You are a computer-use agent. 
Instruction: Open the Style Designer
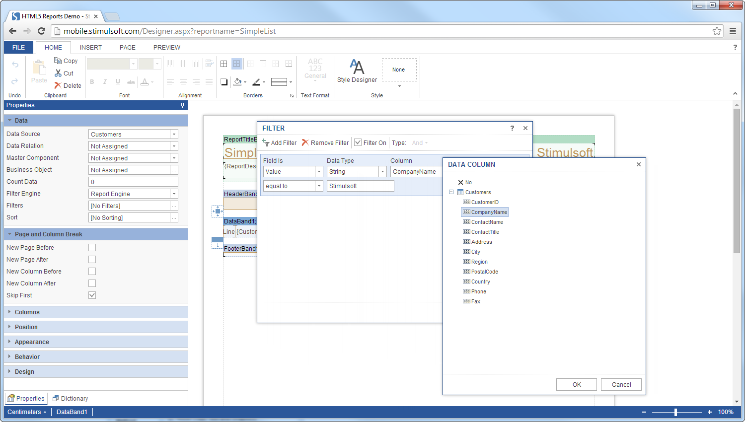[357, 70]
